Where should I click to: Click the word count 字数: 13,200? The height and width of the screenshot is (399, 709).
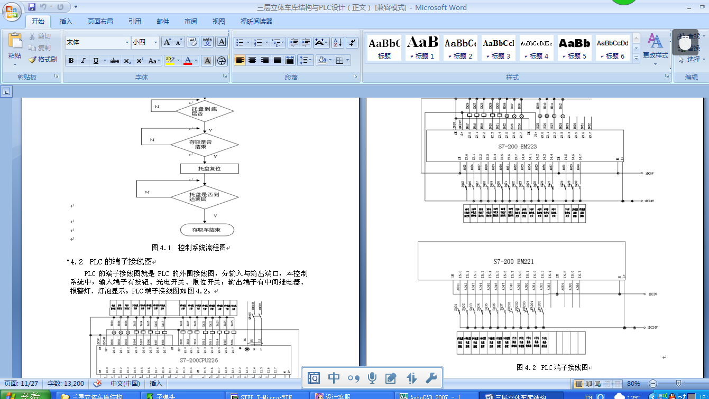(x=66, y=384)
